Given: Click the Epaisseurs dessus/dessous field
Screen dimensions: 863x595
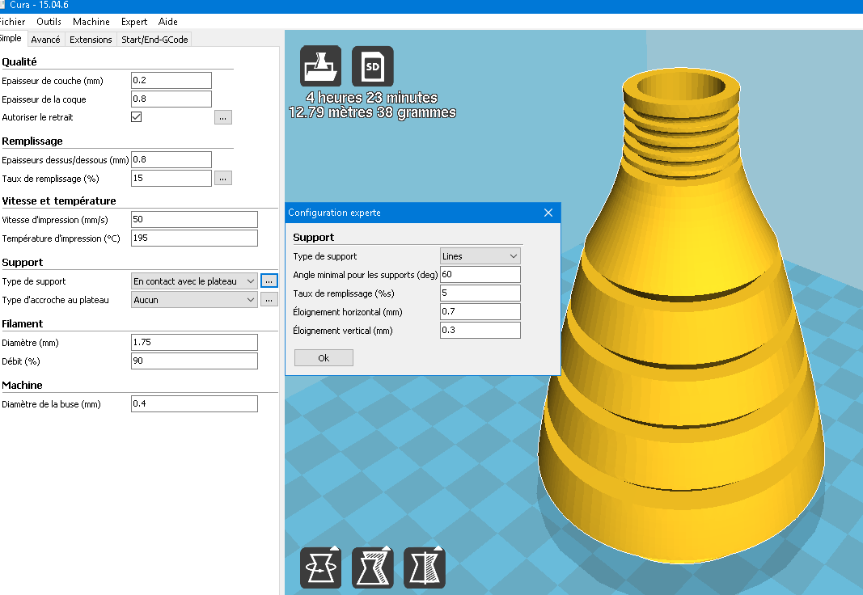Looking at the screenshot, I should [171, 159].
